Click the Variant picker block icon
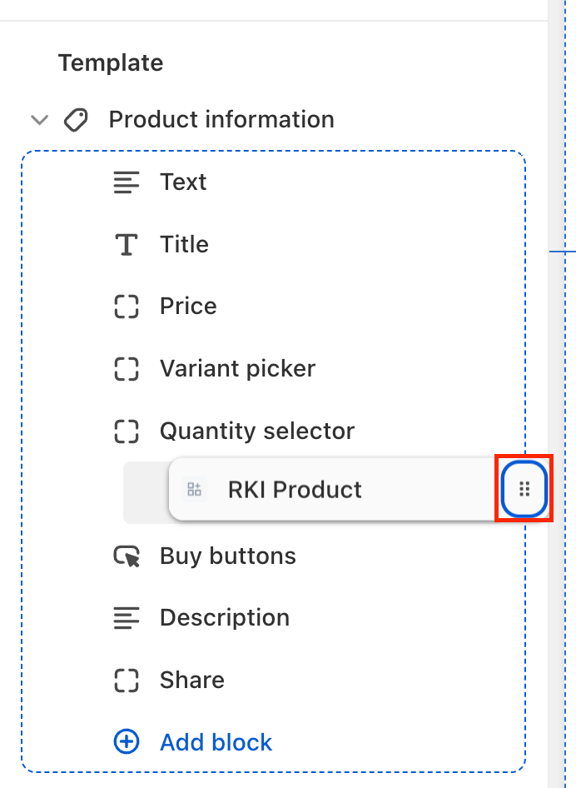 click(127, 369)
